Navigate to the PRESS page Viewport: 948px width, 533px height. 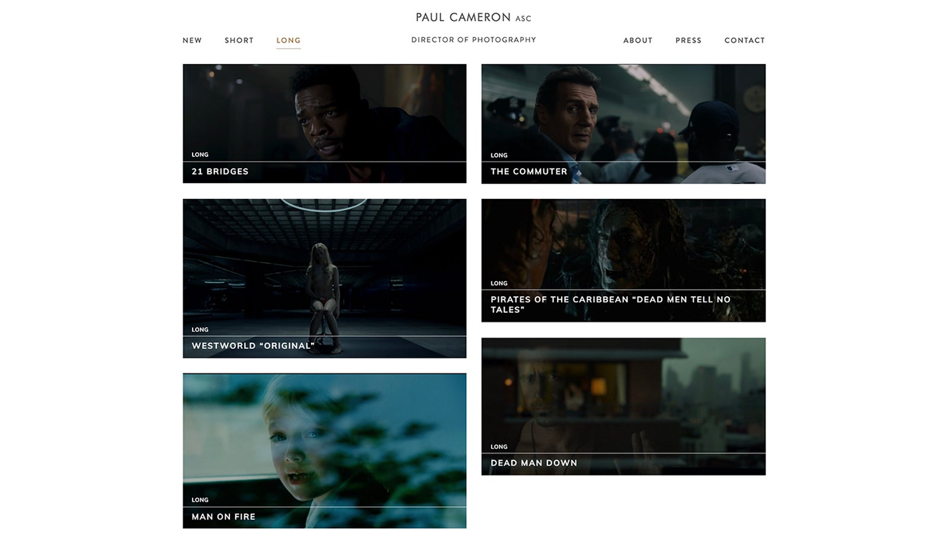(x=687, y=40)
